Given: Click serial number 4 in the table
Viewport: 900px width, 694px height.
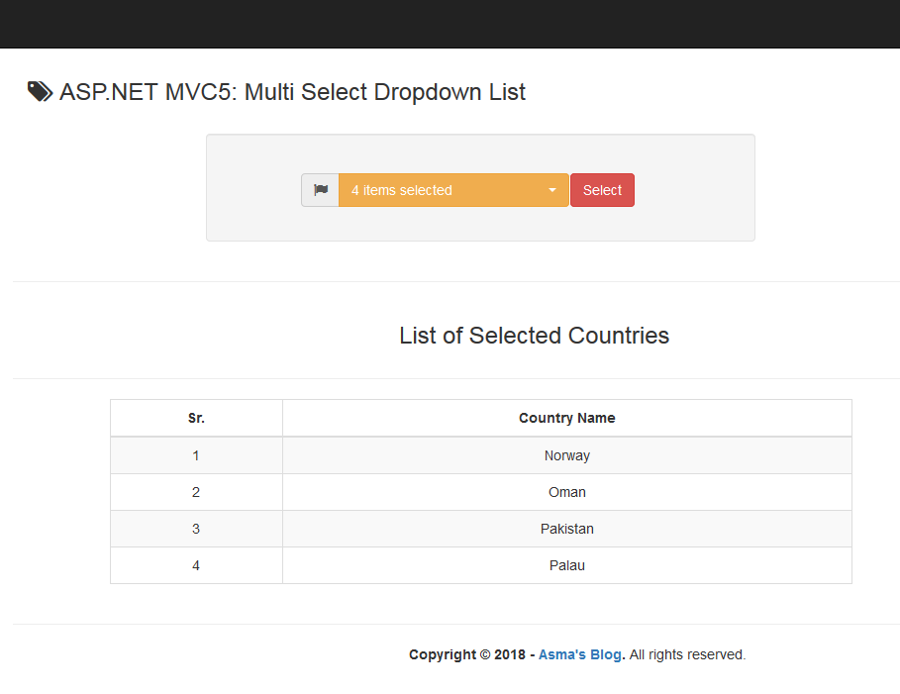Looking at the screenshot, I should (196, 565).
